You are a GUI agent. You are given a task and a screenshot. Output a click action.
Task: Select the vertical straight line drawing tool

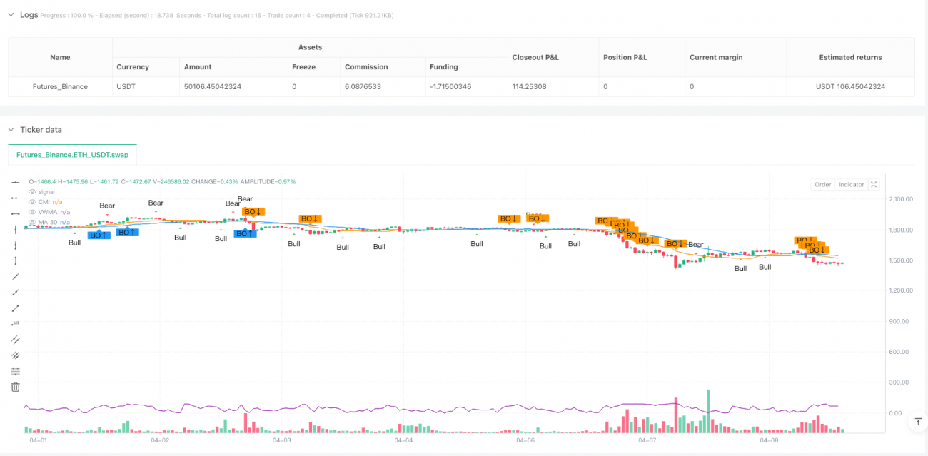pos(15,229)
